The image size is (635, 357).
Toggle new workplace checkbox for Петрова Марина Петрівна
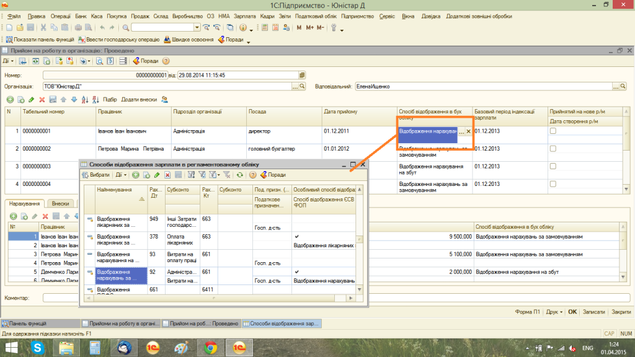(553, 149)
